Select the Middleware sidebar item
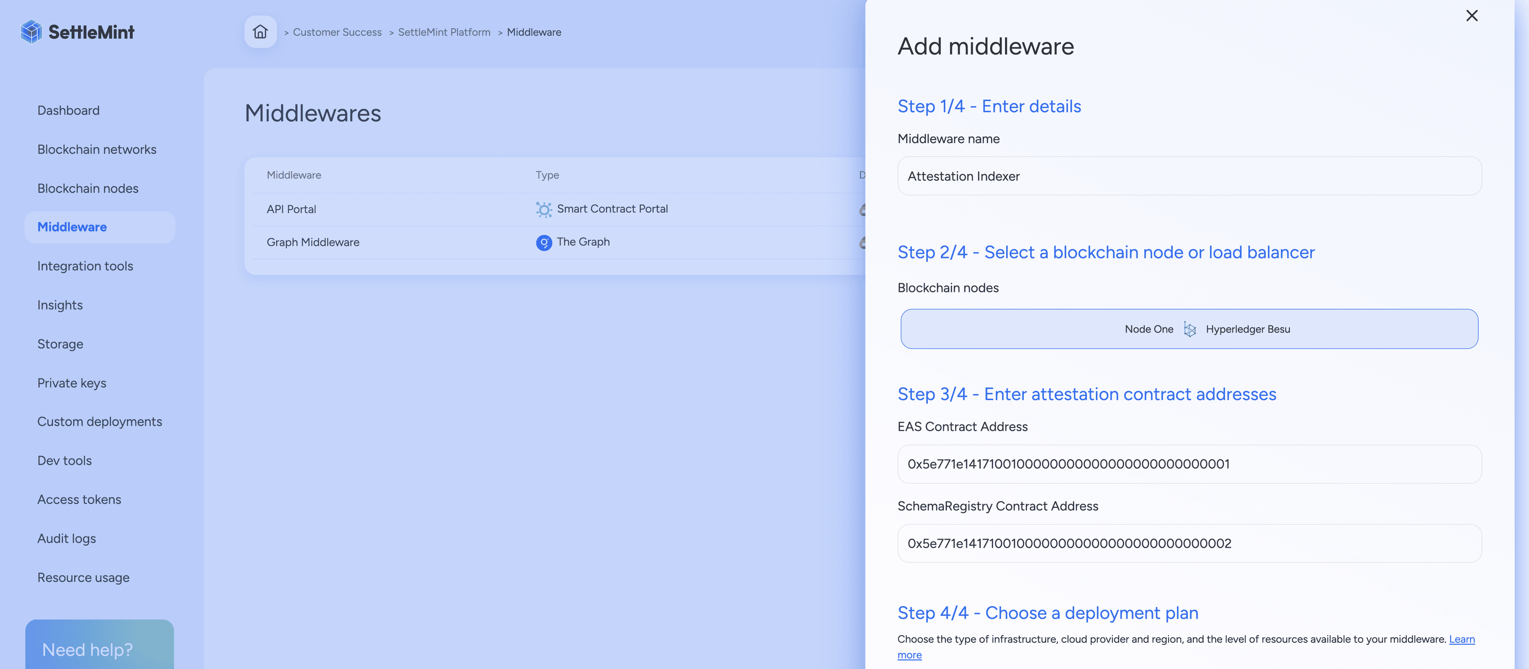Image resolution: width=1529 pixels, height=669 pixels. pyautogui.click(x=100, y=227)
